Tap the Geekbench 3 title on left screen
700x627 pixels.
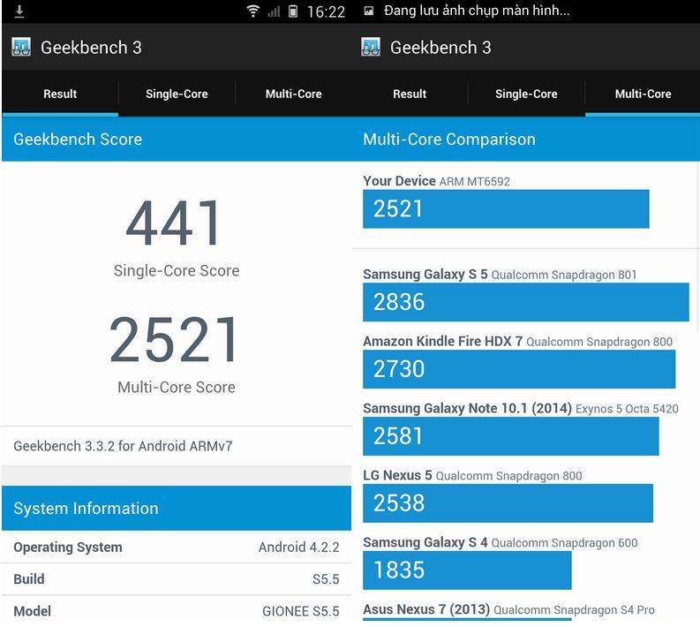91,48
